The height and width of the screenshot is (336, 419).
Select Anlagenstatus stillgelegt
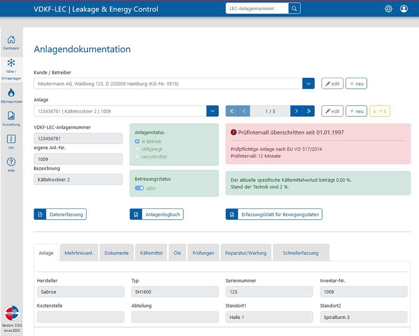coord(137,149)
